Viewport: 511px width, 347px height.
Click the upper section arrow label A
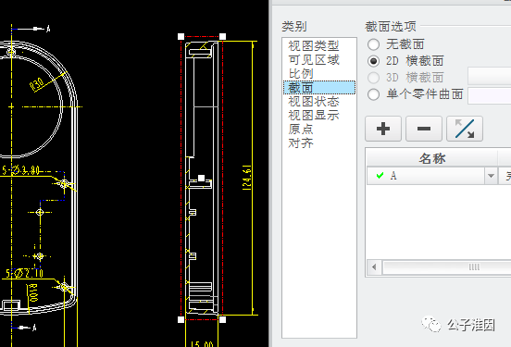[x=48, y=29]
